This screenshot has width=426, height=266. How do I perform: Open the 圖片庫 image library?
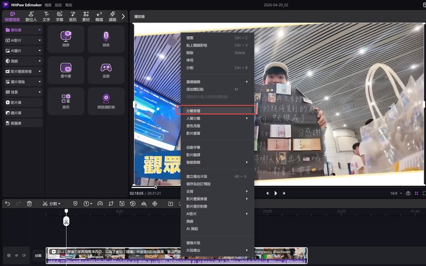click(23, 113)
